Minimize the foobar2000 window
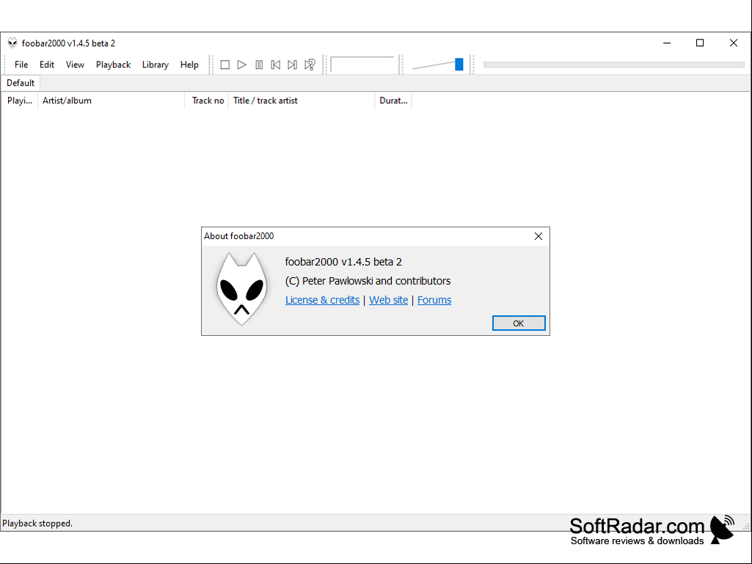The image size is (752, 564). (x=667, y=43)
